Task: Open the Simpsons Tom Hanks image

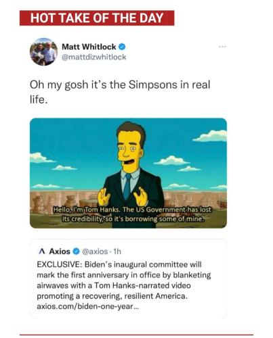Action: point(128,173)
